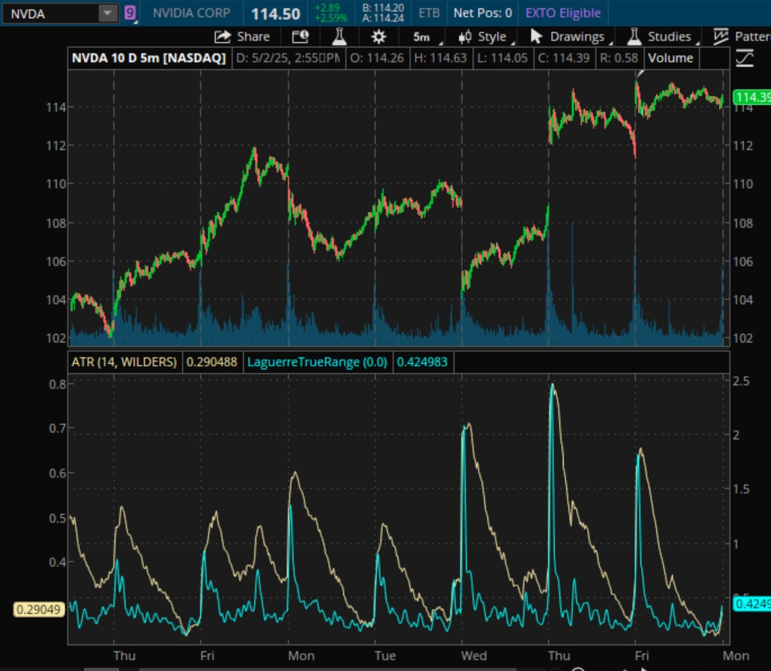Click the yellow 0.29049 ATR value bubble
Viewport: 771px width, 671px height.
pyautogui.click(x=38, y=609)
